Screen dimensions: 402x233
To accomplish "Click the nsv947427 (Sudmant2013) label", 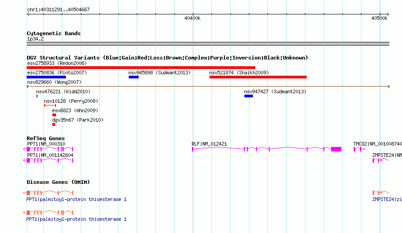I will click(x=275, y=91).
